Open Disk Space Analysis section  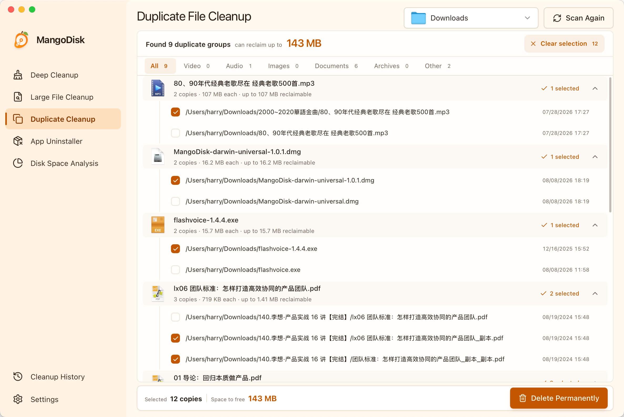63,163
